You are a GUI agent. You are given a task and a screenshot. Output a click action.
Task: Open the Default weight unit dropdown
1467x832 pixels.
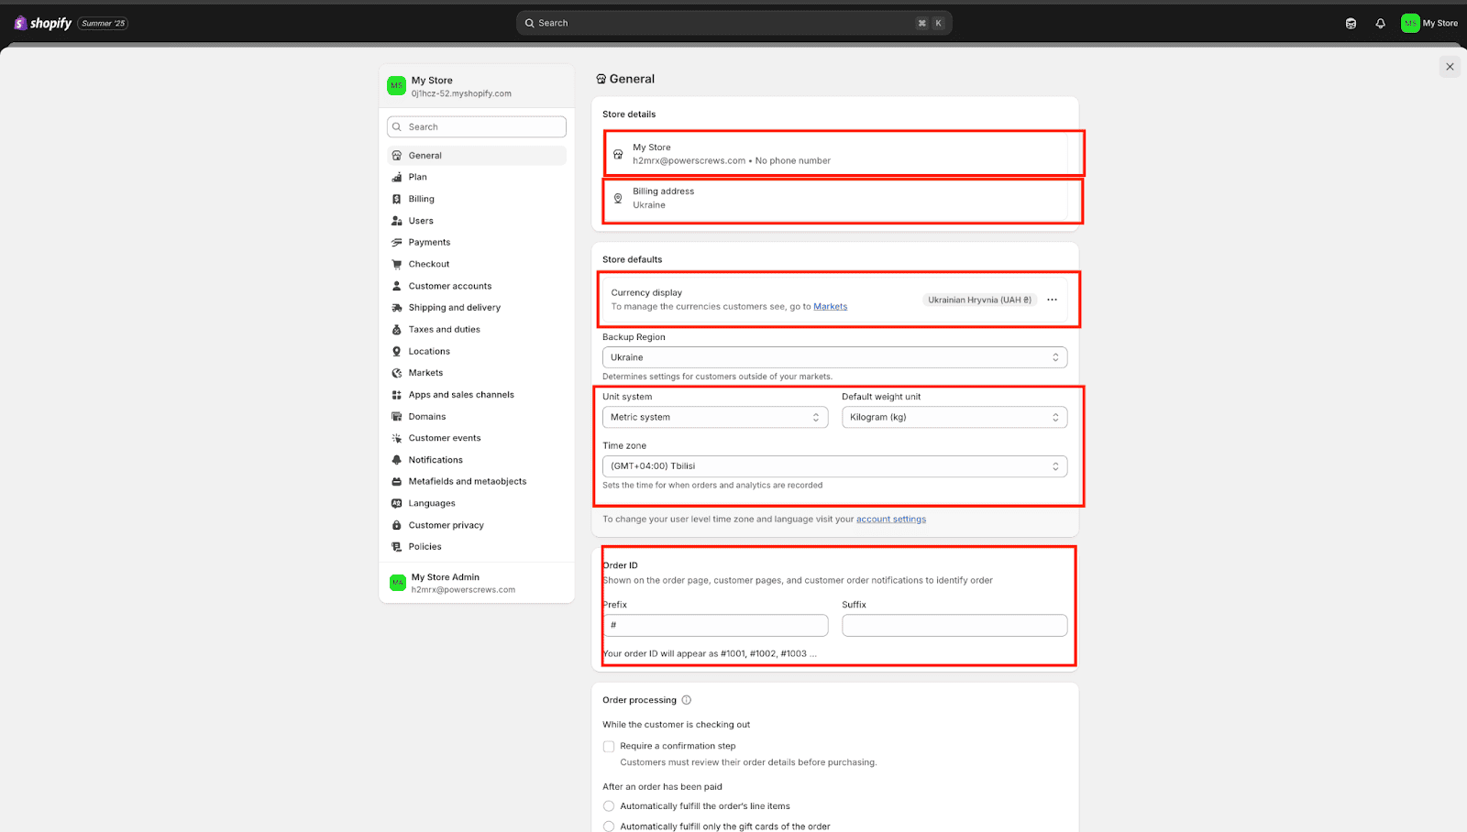click(x=954, y=417)
